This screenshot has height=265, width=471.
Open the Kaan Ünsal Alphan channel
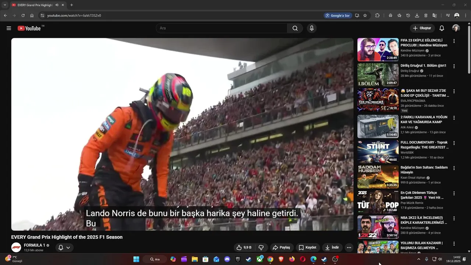[413, 178]
